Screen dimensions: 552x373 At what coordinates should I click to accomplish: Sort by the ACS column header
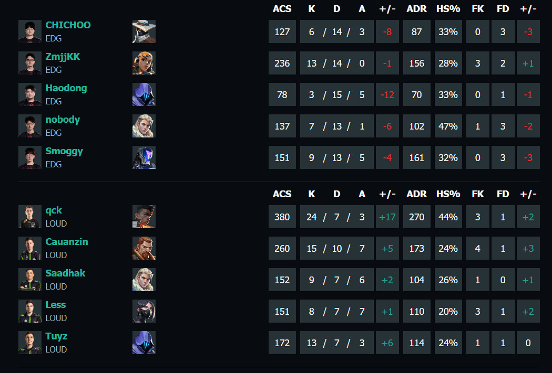282,9
